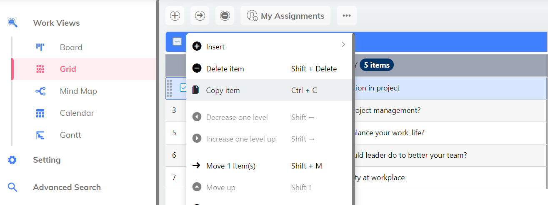Expand the Insert submenu arrow

pyautogui.click(x=343, y=45)
